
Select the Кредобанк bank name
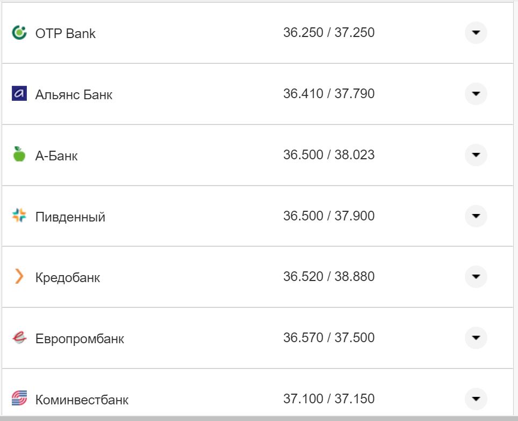pos(68,278)
